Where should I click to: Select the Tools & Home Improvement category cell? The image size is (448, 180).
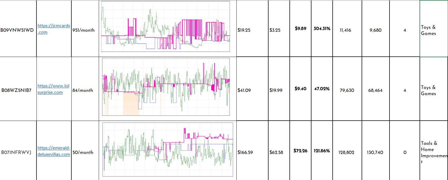(434, 150)
